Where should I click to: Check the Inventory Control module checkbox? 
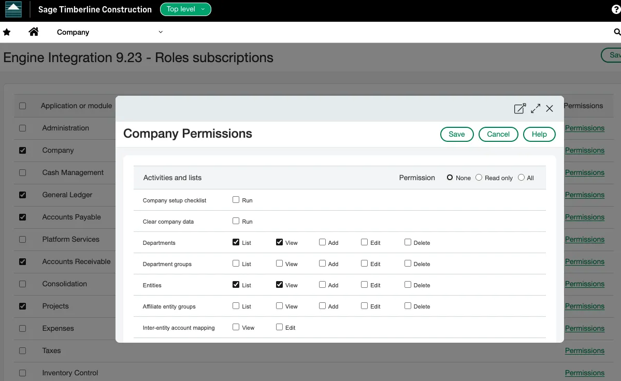pyautogui.click(x=23, y=373)
